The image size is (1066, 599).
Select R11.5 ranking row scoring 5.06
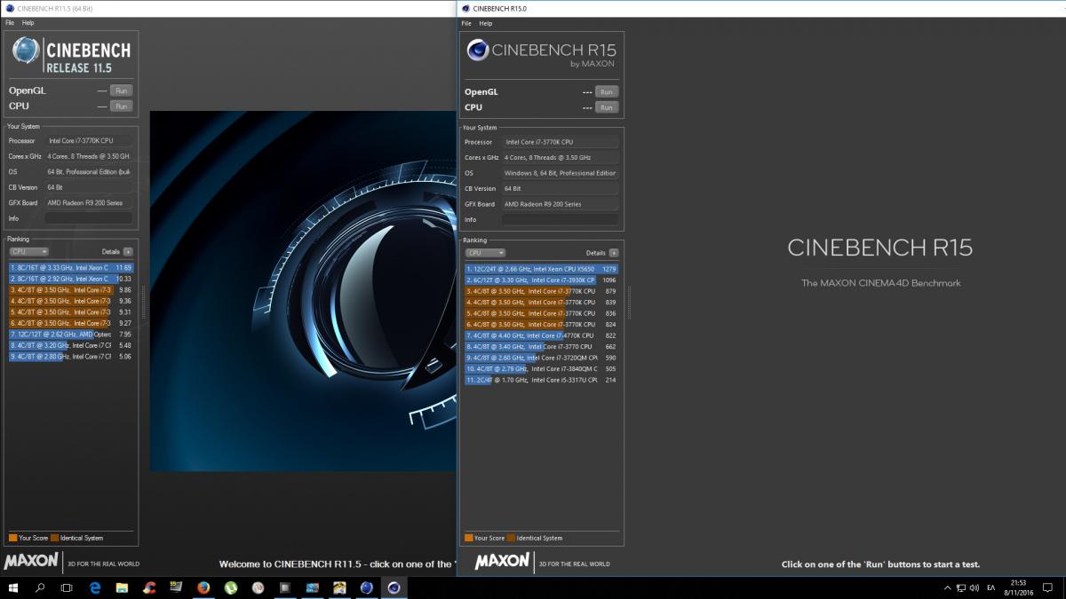71,356
